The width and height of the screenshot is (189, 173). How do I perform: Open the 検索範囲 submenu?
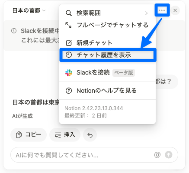pos(108,13)
